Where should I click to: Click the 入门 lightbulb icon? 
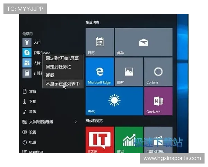pos(27,42)
